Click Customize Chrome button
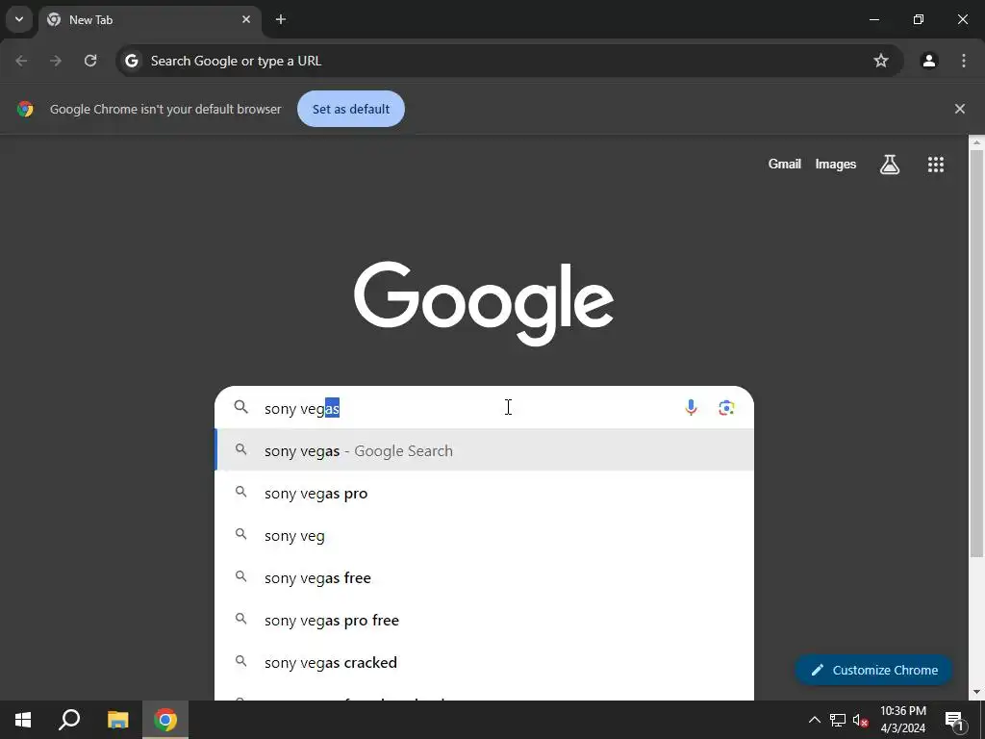Image resolution: width=985 pixels, height=739 pixels. (x=873, y=670)
